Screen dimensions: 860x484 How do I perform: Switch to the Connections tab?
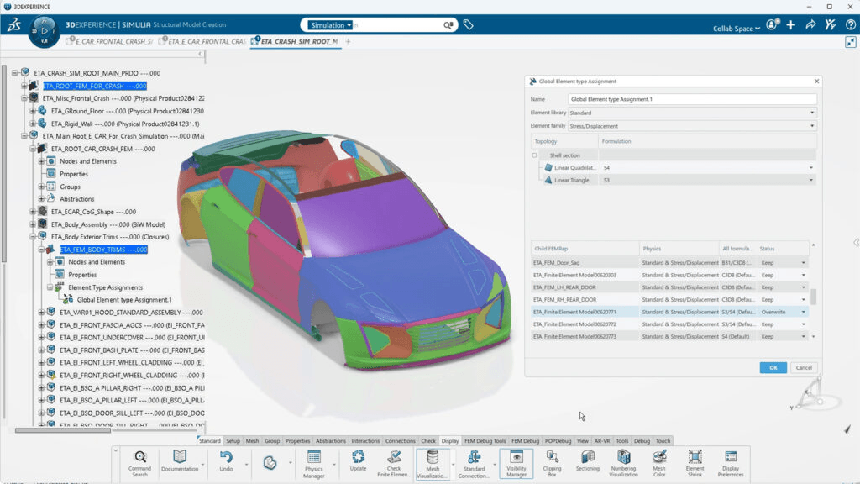pos(400,440)
